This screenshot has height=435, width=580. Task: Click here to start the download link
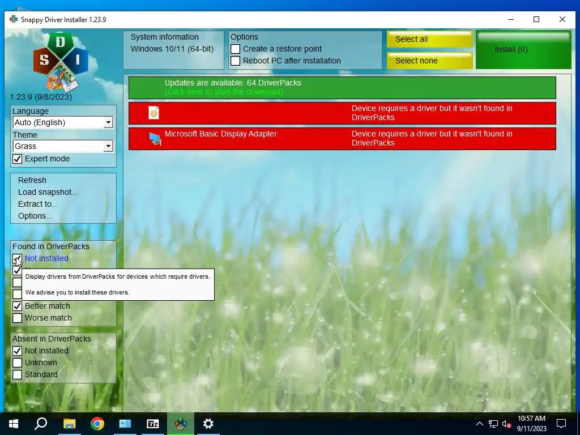(224, 92)
